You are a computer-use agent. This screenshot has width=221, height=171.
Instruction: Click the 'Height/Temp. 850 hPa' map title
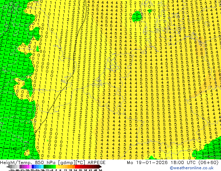(x=28, y=163)
